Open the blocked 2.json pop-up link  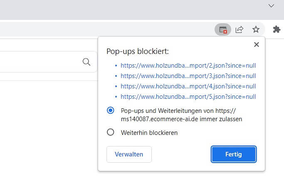click(x=188, y=65)
